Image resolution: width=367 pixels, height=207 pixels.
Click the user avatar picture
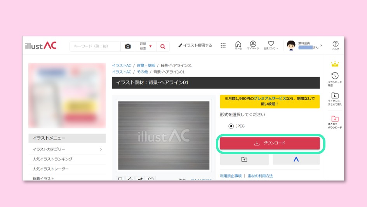291,45
